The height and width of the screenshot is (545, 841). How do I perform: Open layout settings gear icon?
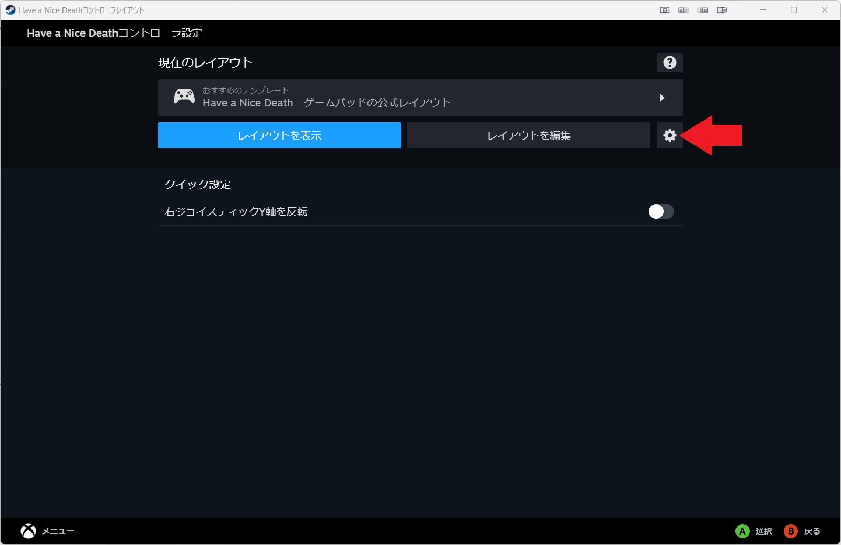click(x=669, y=135)
